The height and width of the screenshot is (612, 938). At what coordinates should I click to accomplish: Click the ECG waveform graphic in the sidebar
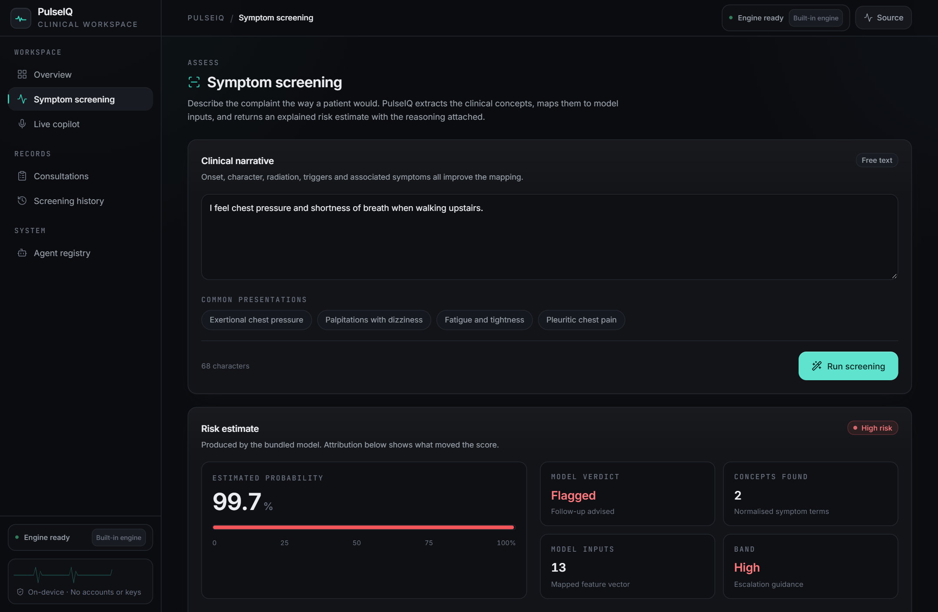pos(63,575)
